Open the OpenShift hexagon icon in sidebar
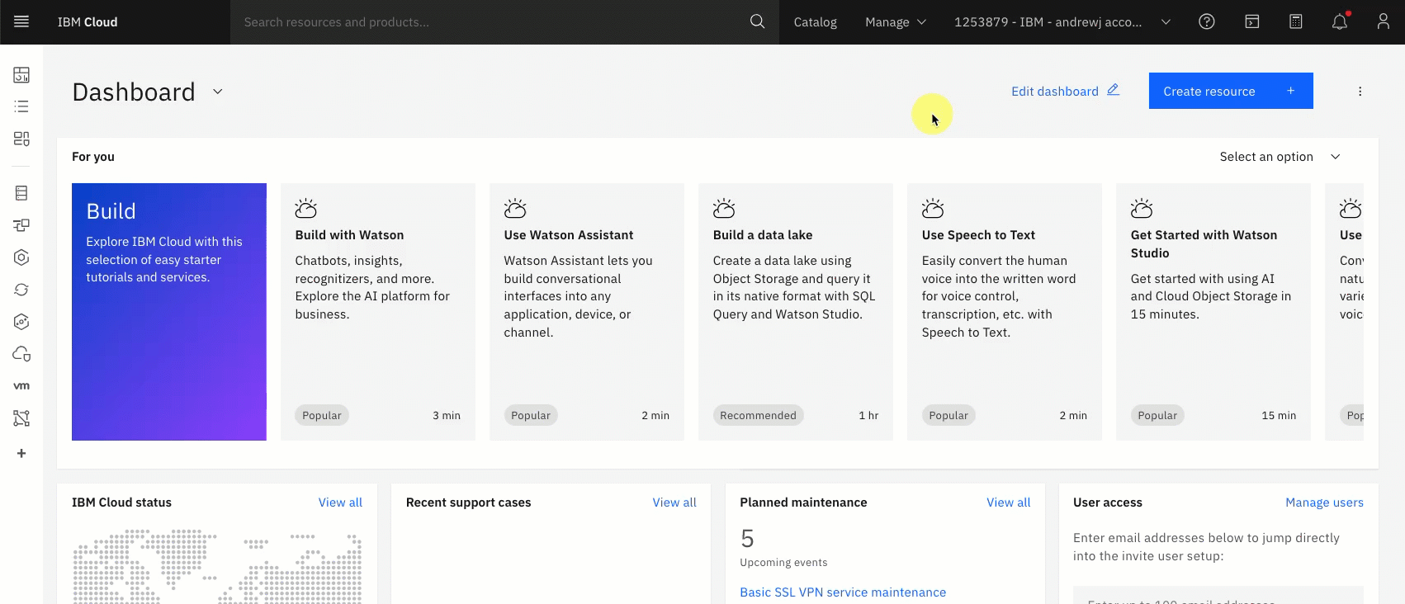The height and width of the screenshot is (604, 1405). click(x=21, y=322)
